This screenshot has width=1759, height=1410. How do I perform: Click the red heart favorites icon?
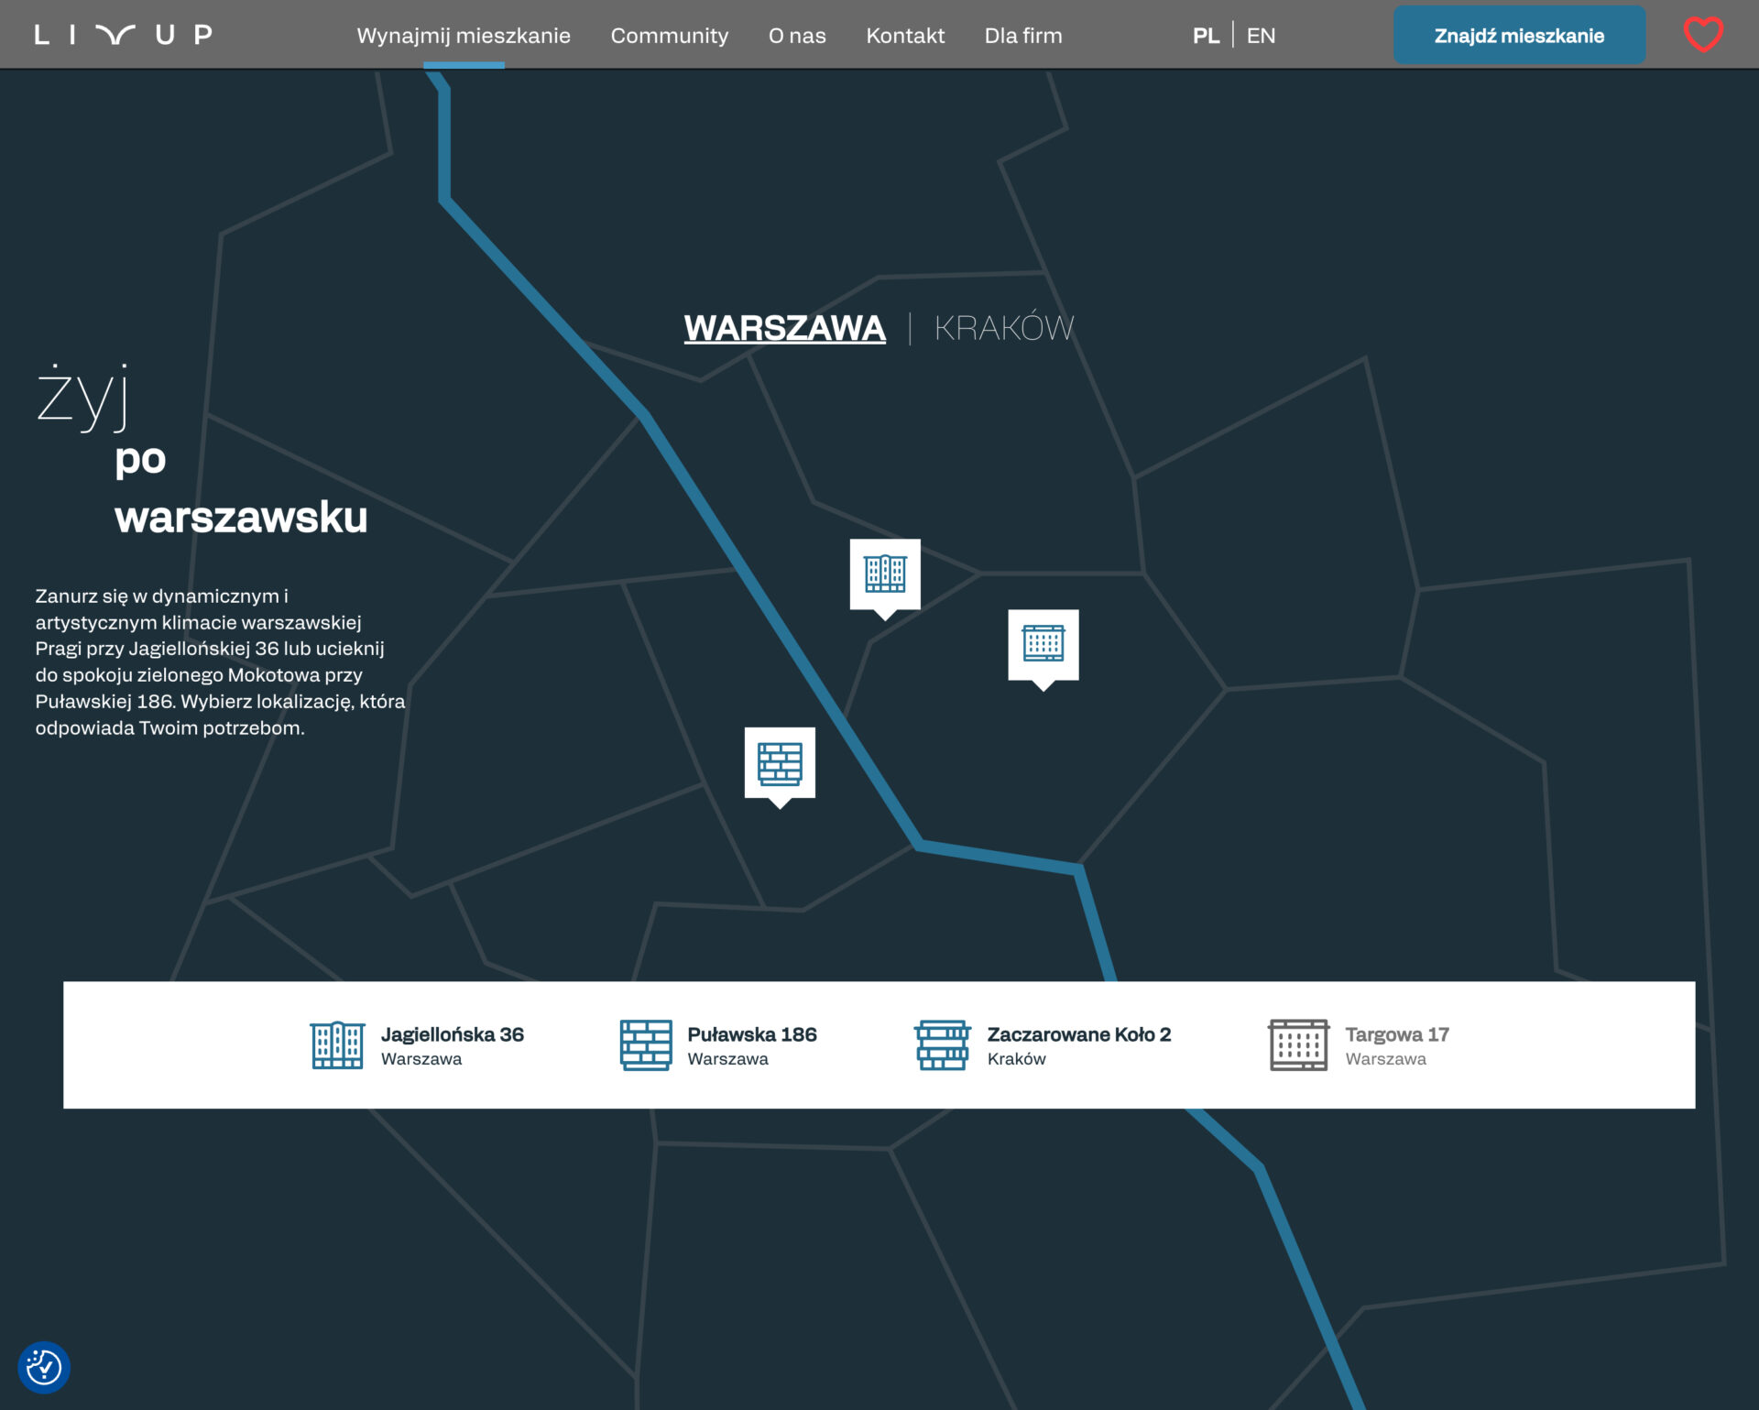[1702, 35]
